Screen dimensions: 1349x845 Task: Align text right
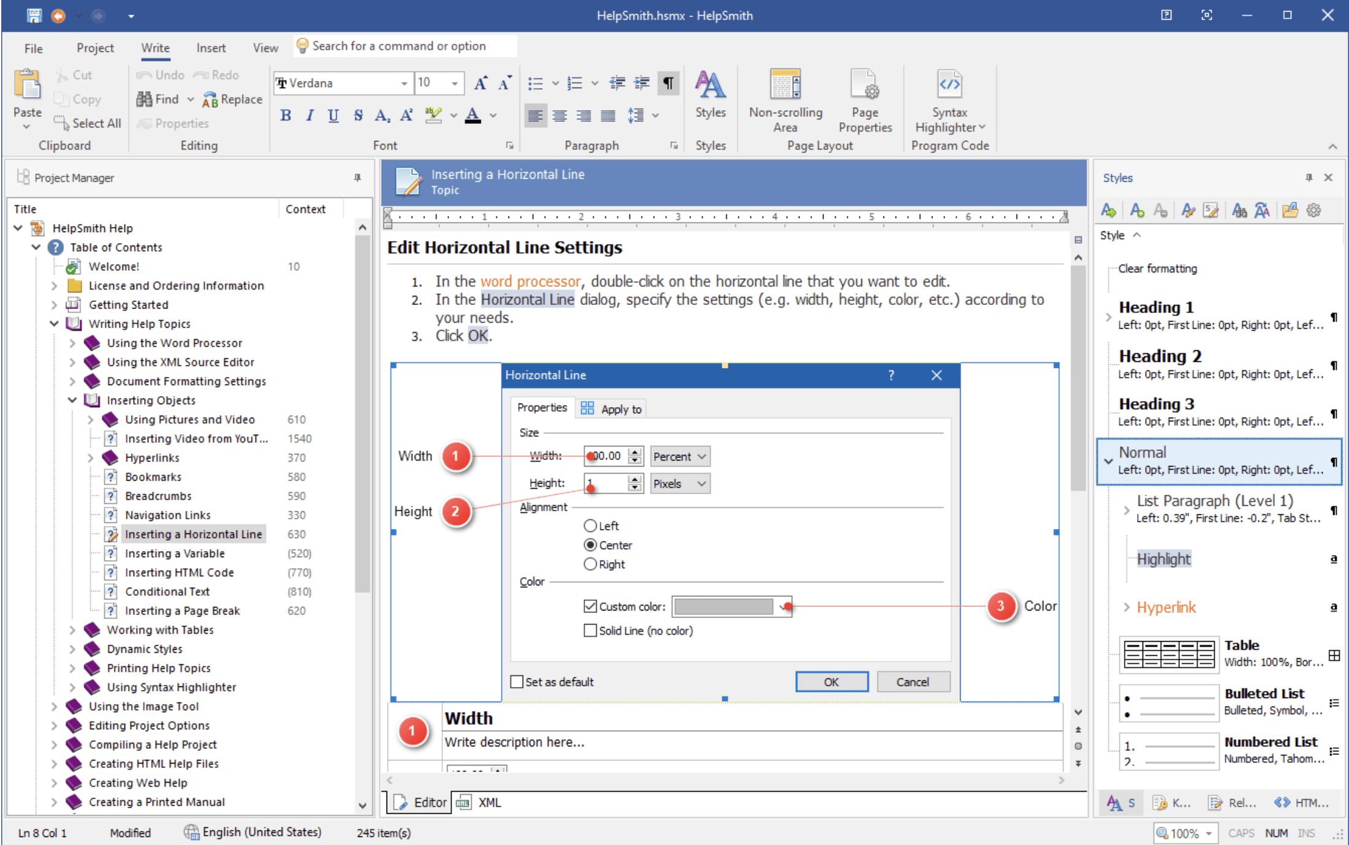[584, 115]
